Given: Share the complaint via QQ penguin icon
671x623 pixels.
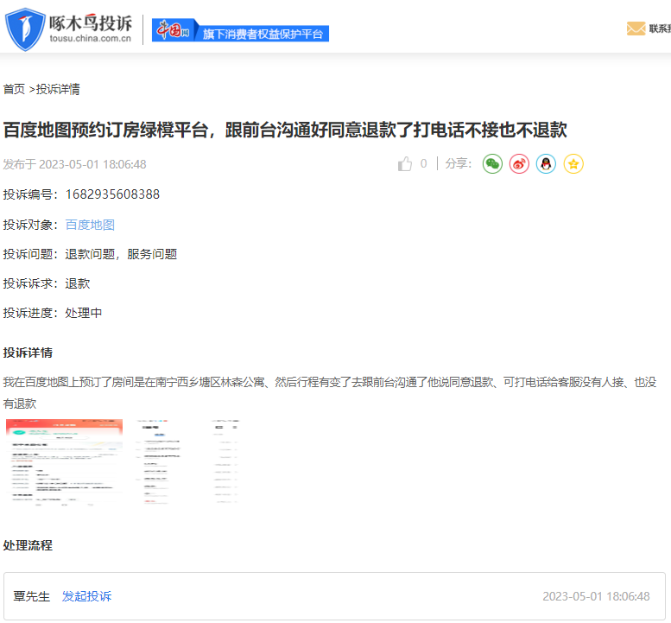Looking at the screenshot, I should pos(546,164).
